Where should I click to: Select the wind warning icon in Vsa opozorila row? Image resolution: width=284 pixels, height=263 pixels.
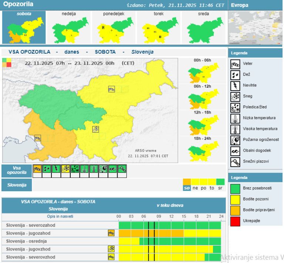pos(37,169)
